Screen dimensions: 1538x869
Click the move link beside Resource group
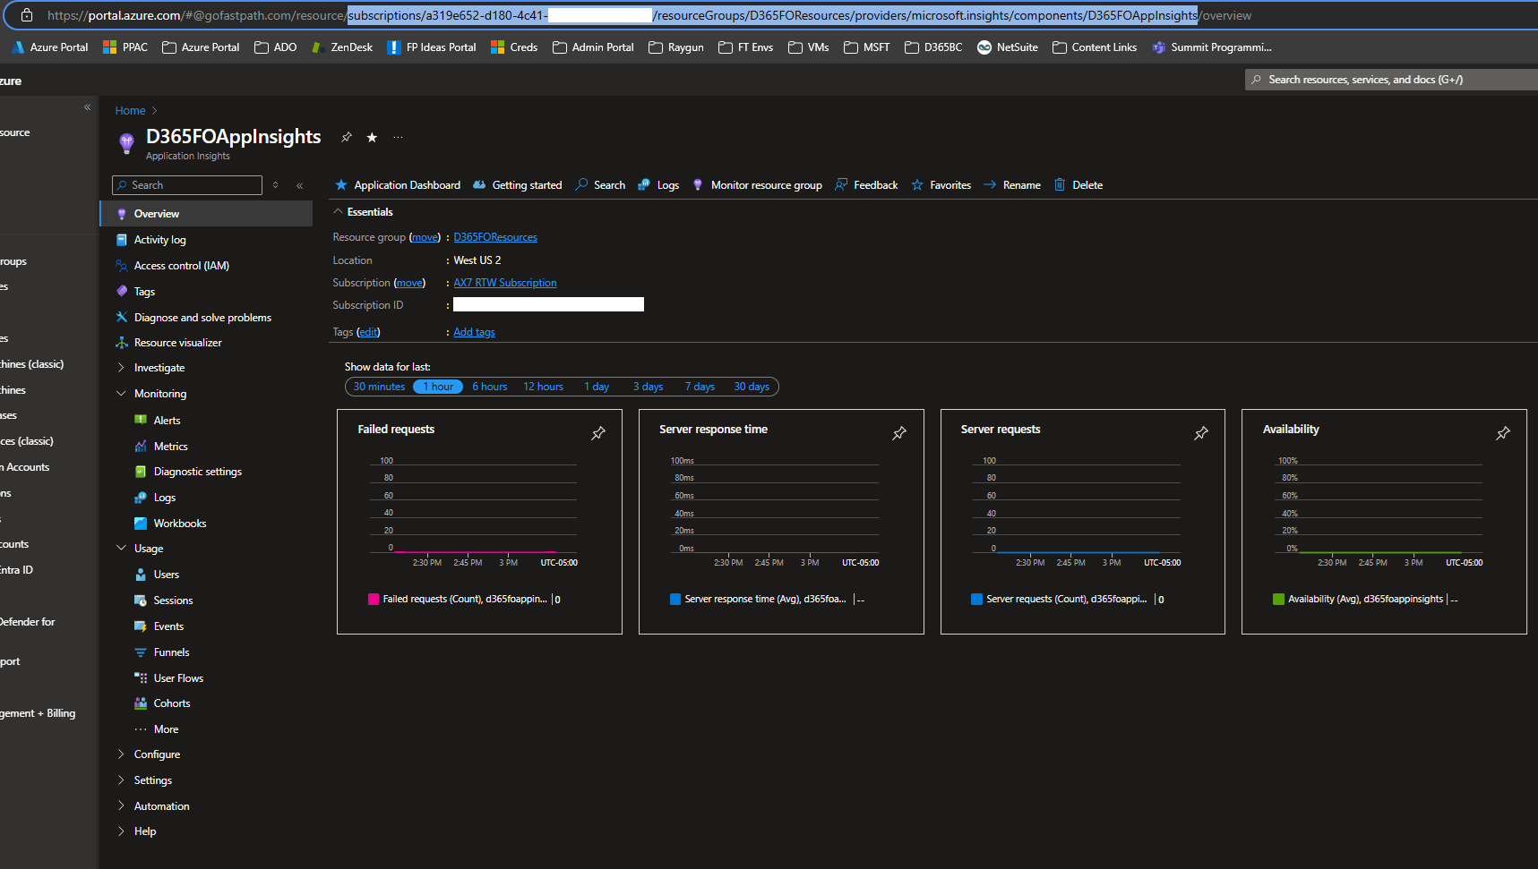(425, 237)
